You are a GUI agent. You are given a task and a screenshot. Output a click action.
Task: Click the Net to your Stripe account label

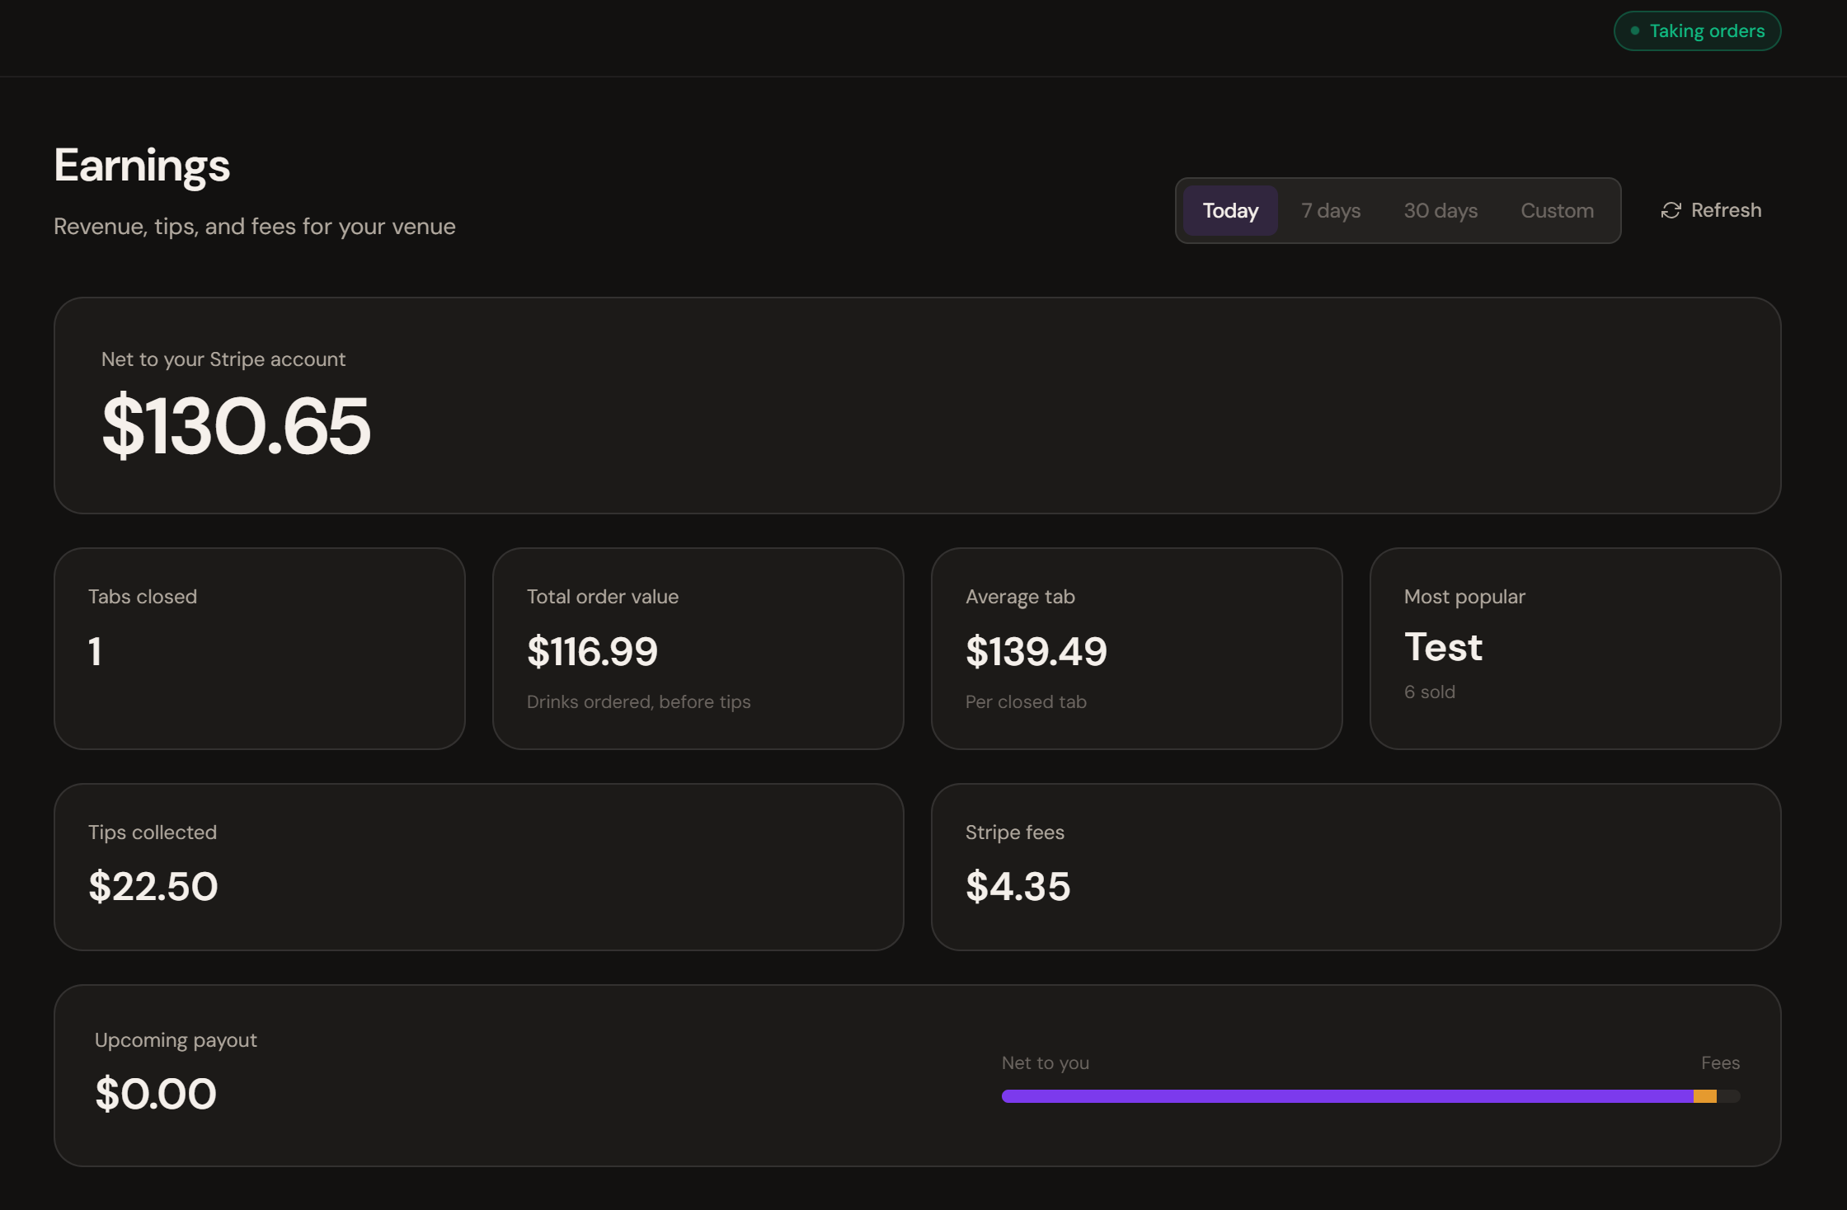tap(223, 359)
